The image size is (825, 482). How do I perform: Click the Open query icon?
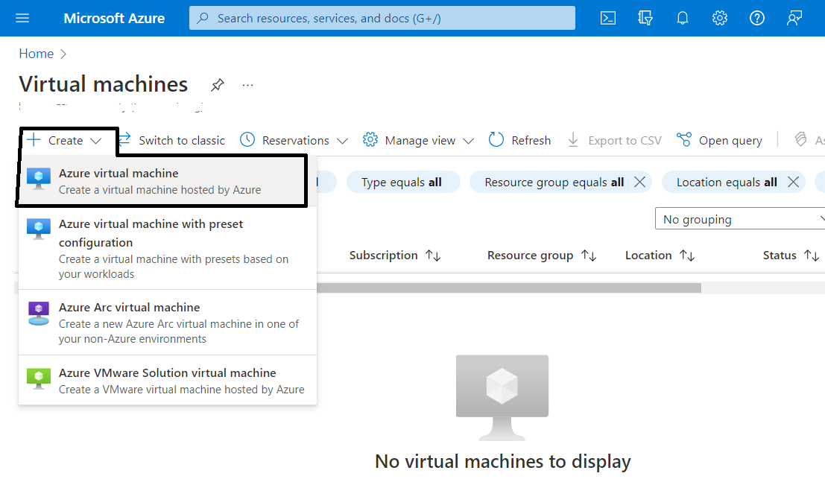point(684,140)
